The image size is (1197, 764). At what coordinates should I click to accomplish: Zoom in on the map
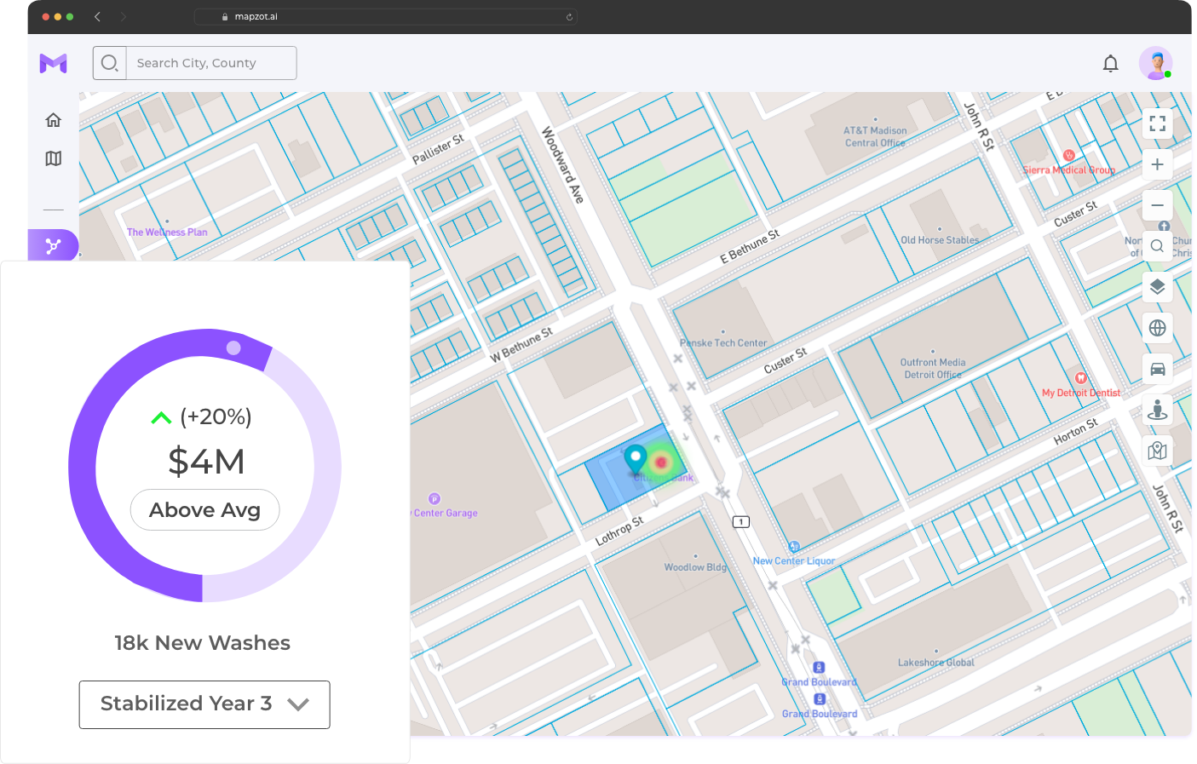(x=1157, y=164)
